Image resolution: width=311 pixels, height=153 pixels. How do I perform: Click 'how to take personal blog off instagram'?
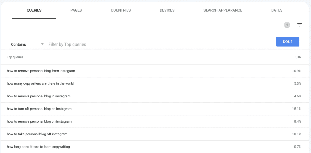pyautogui.click(x=37, y=134)
